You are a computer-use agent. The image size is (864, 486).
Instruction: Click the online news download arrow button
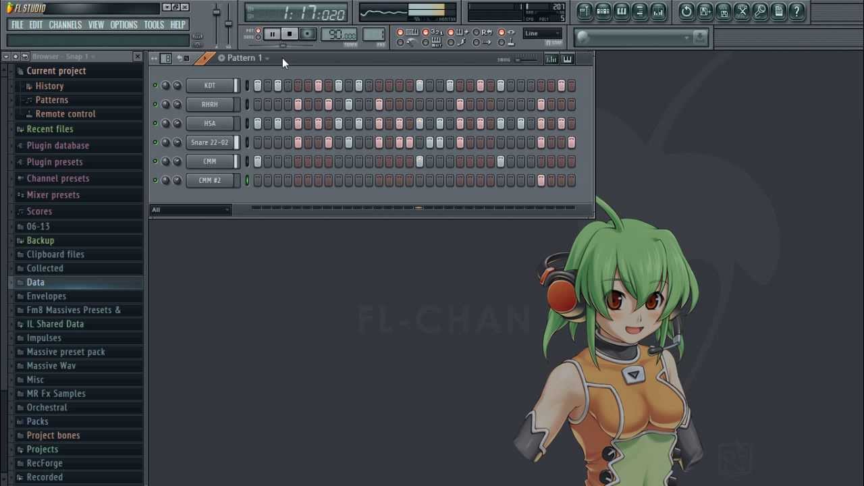click(700, 37)
